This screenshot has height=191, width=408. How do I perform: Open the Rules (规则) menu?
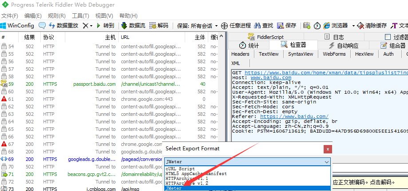point(57,15)
